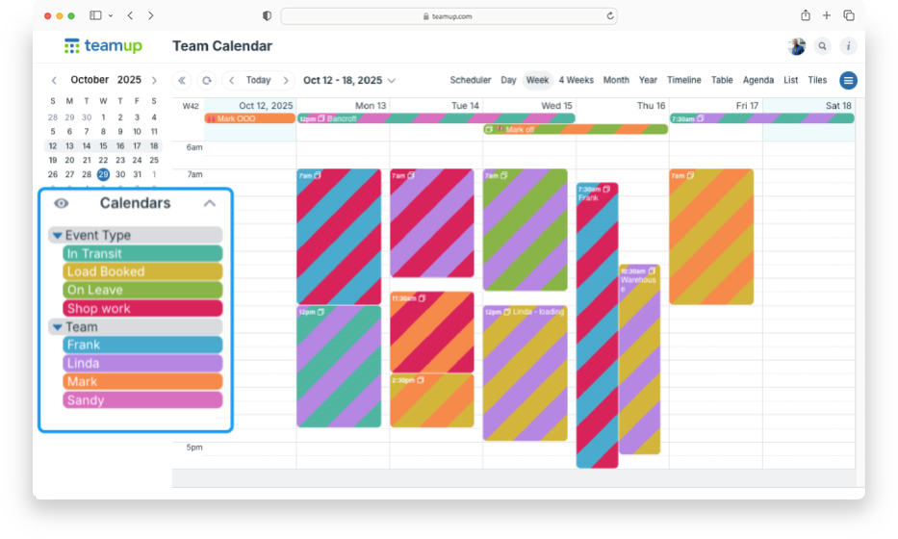Collapse sidebar with double-chevron icon

tap(182, 81)
